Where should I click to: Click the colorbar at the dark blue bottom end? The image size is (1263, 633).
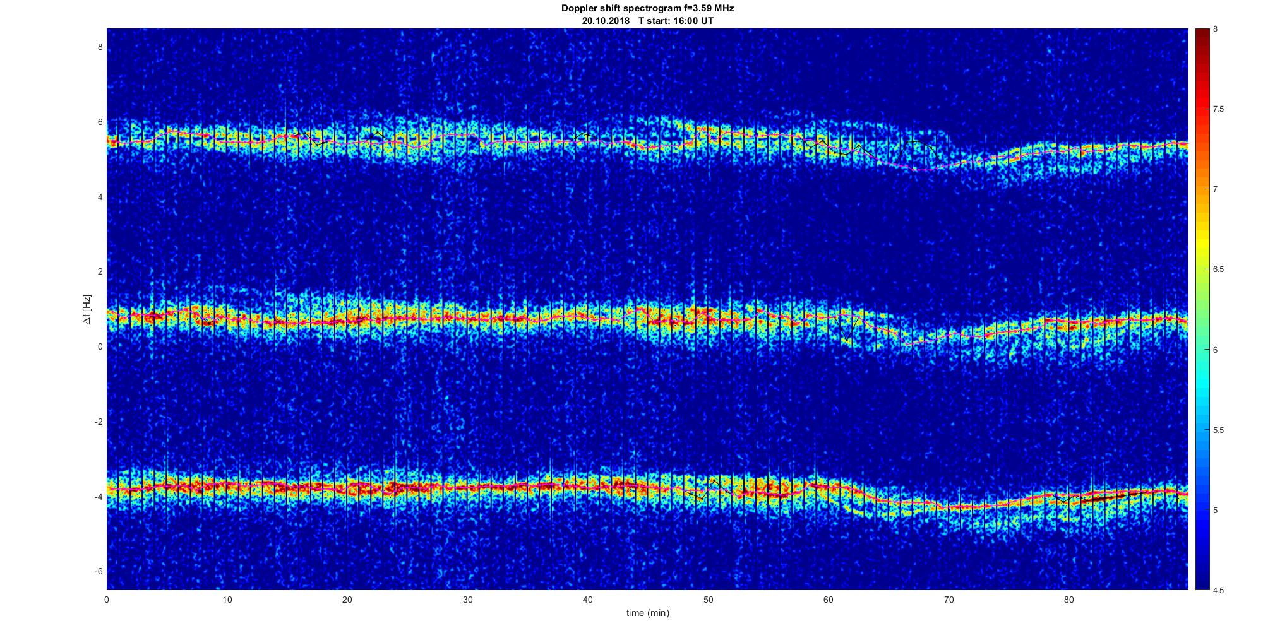(1202, 586)
